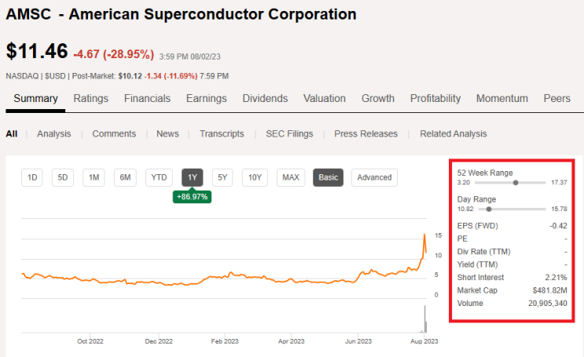This screenshot has height=357, width=584.
Task: Open the Financials tab
Action: click(147, 99)
